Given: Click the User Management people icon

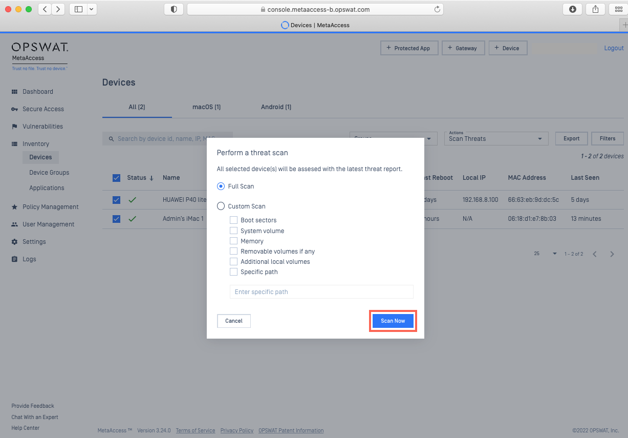Looking at the screenshot, I should [x=14, y=224].
